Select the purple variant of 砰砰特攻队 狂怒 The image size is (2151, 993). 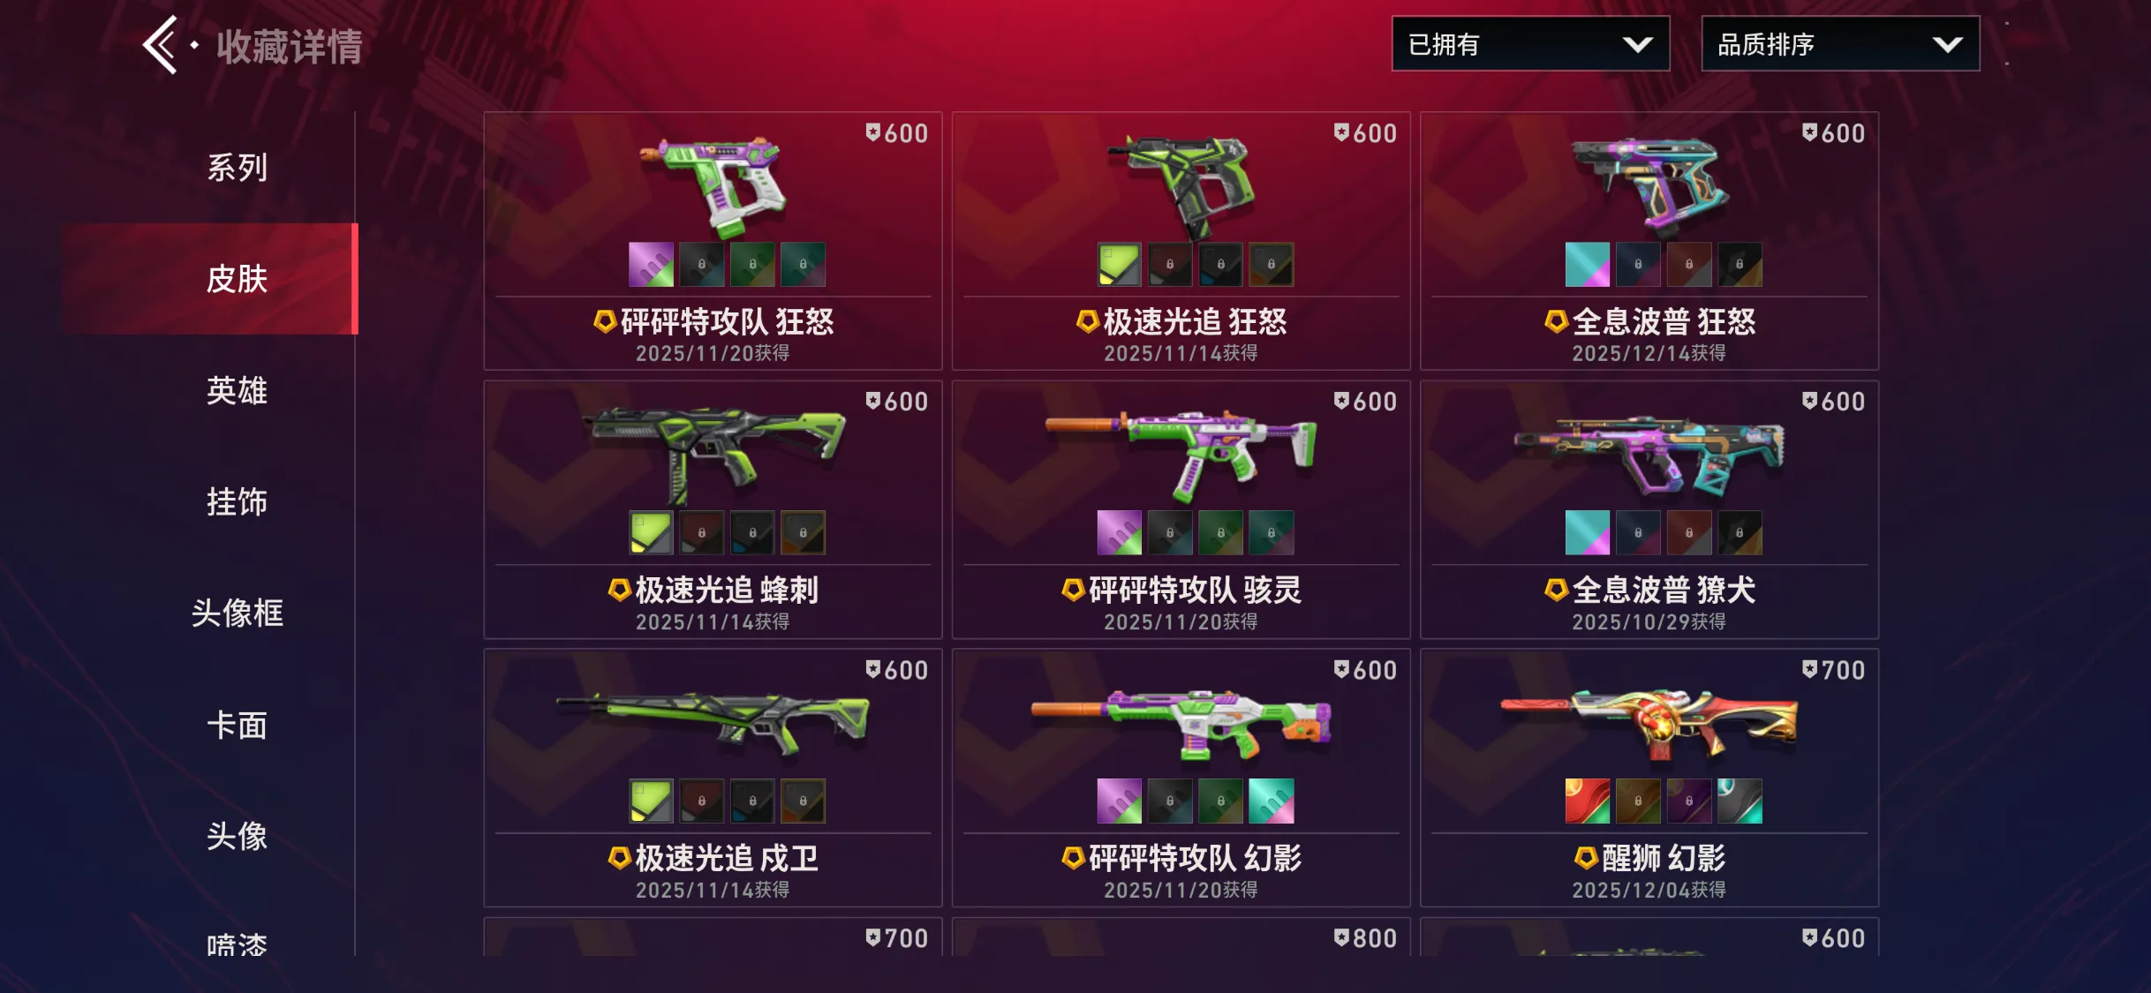pos(651,264)
